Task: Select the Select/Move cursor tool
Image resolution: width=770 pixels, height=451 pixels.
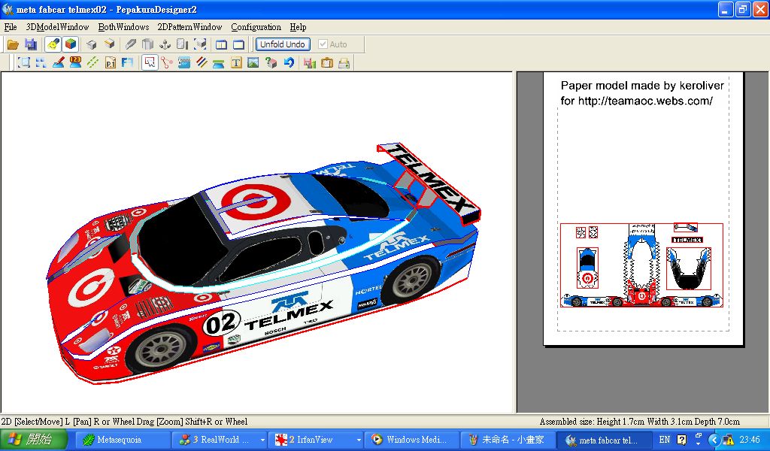Action: click(150, 63)
